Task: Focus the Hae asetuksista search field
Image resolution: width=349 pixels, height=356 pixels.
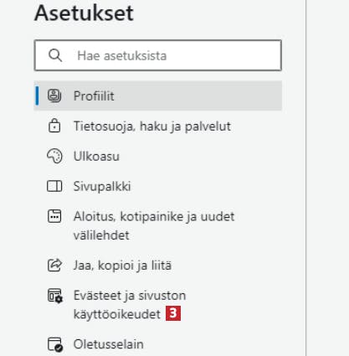Action: 158,55
